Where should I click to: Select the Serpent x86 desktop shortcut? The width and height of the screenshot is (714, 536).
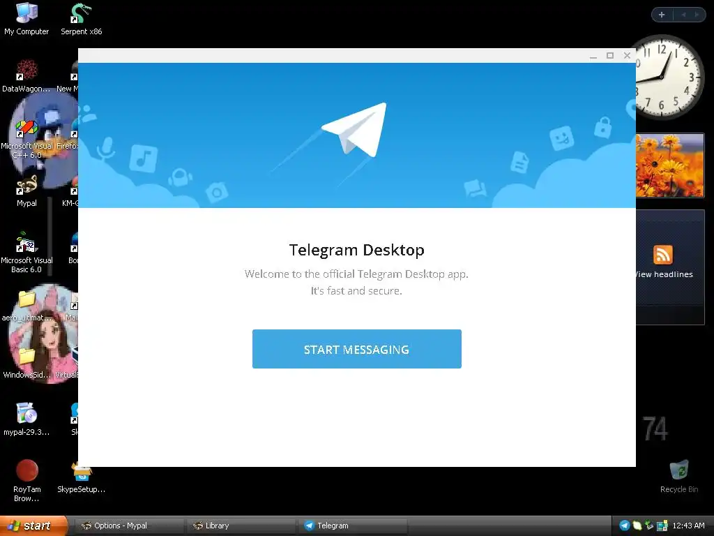pyautogui.click(x=81, y=19)
